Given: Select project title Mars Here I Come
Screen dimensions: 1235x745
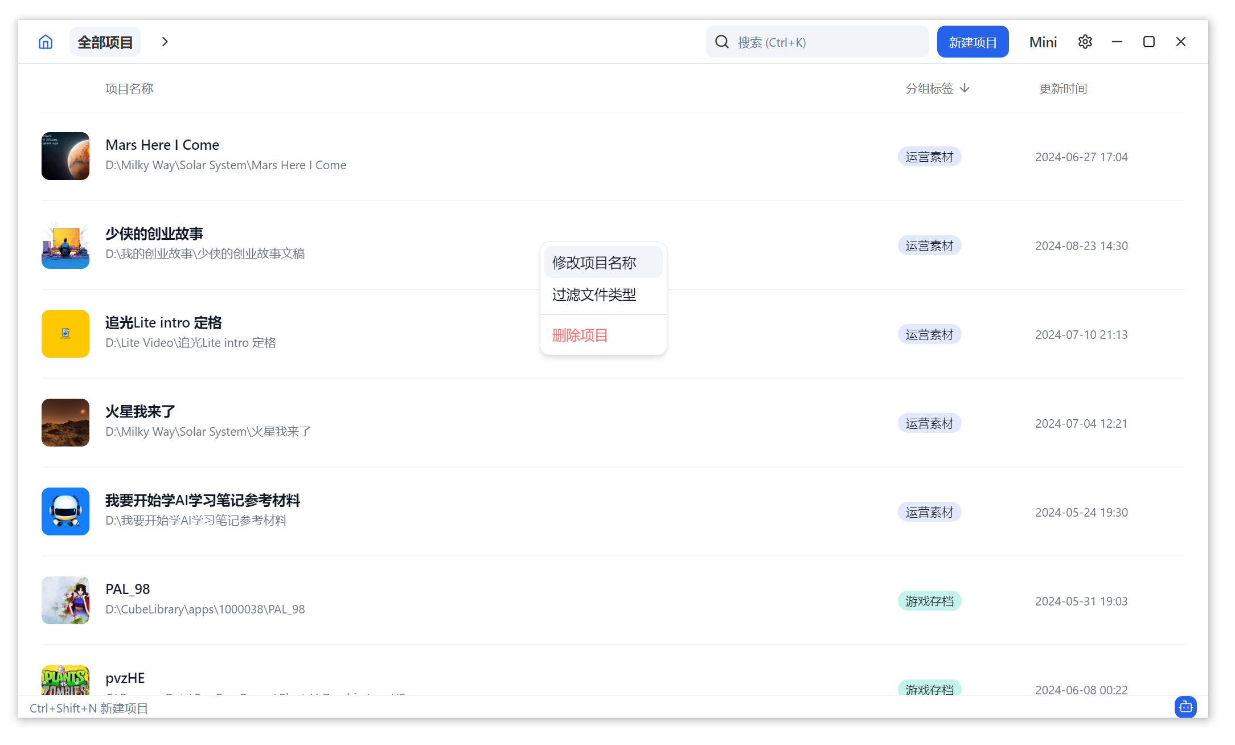Looking at the screenshot, I should (162, 145).
